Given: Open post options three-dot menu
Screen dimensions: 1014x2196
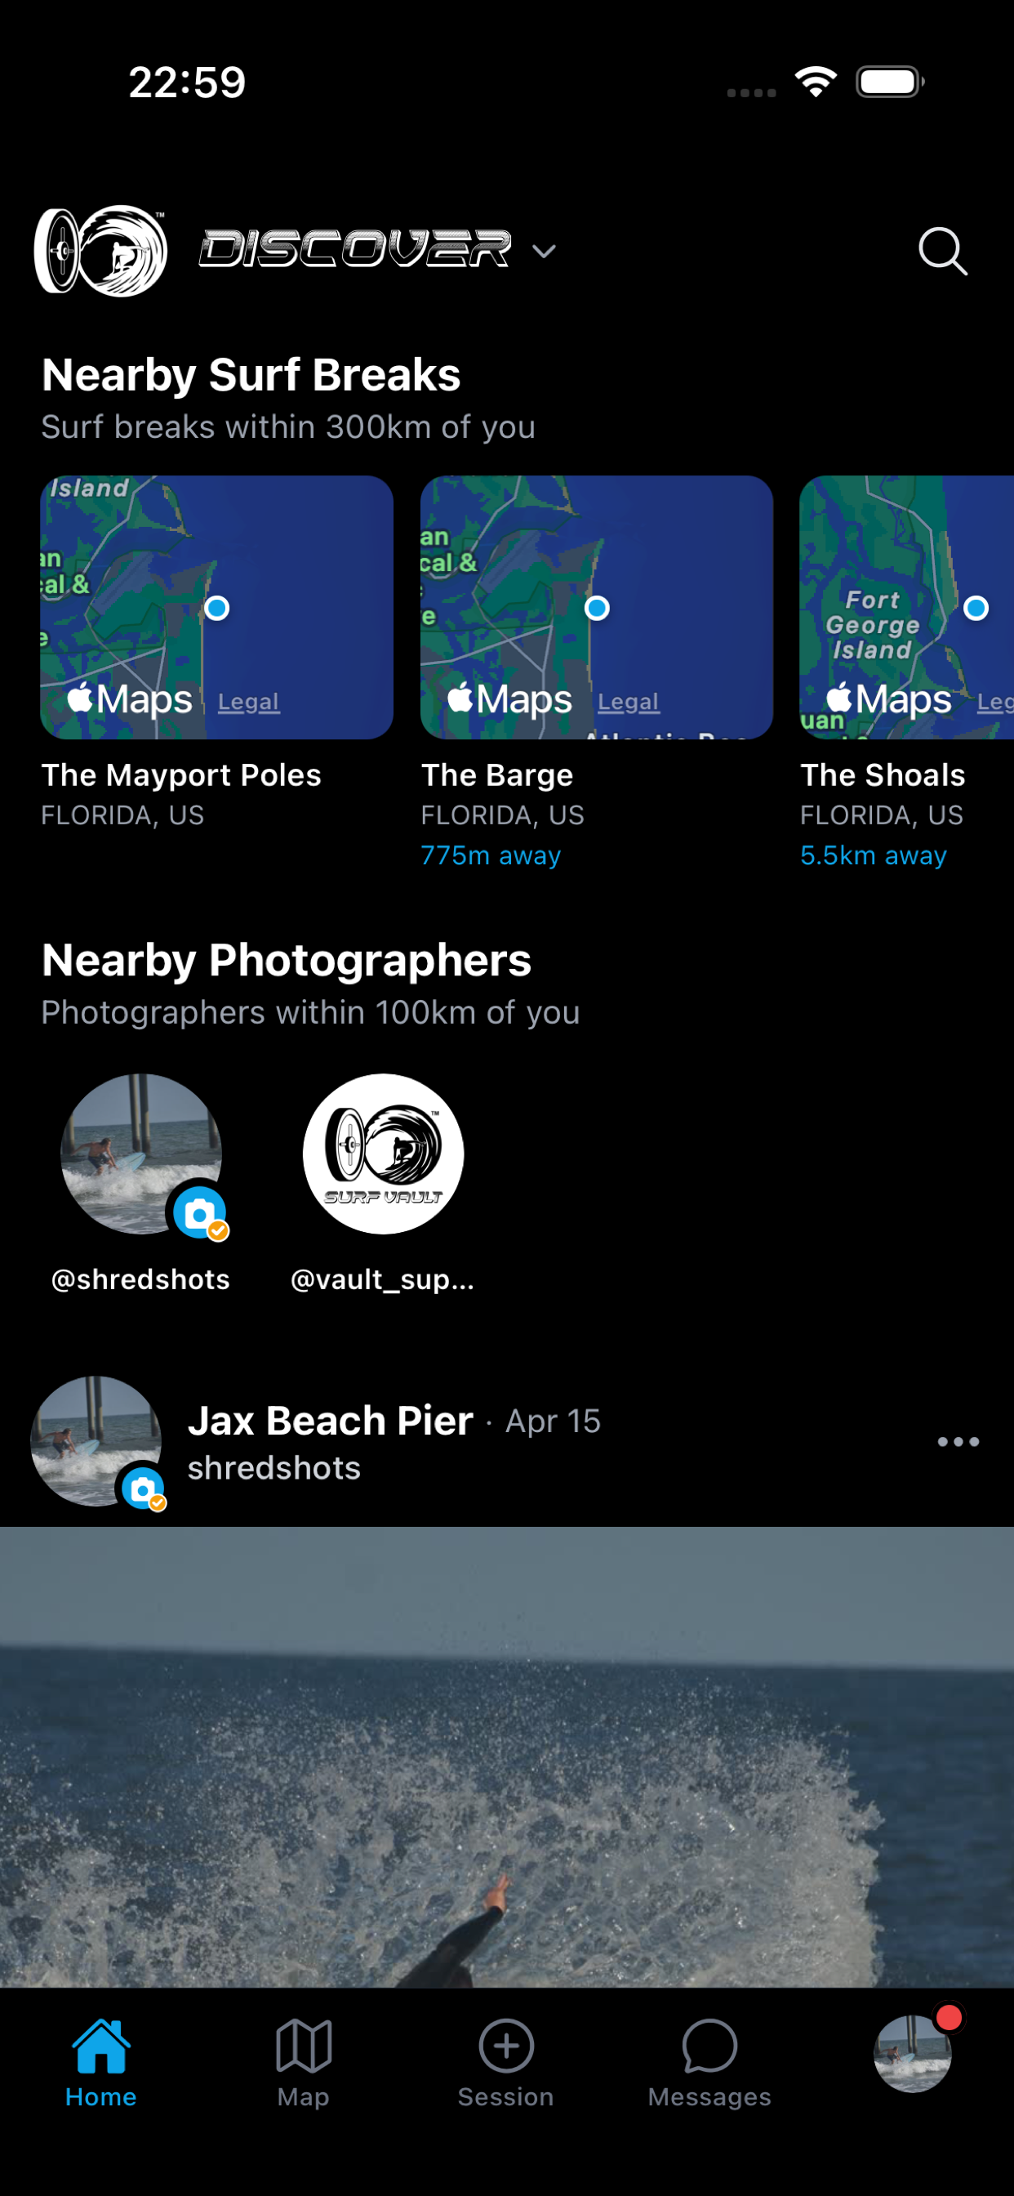Looking at the screenshot, I should tap(958, 1442).
